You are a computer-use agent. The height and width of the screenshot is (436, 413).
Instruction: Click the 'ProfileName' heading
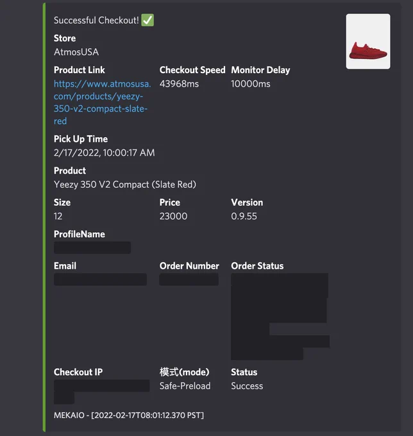point(80,234)
